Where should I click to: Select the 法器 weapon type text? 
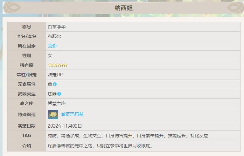52,94
